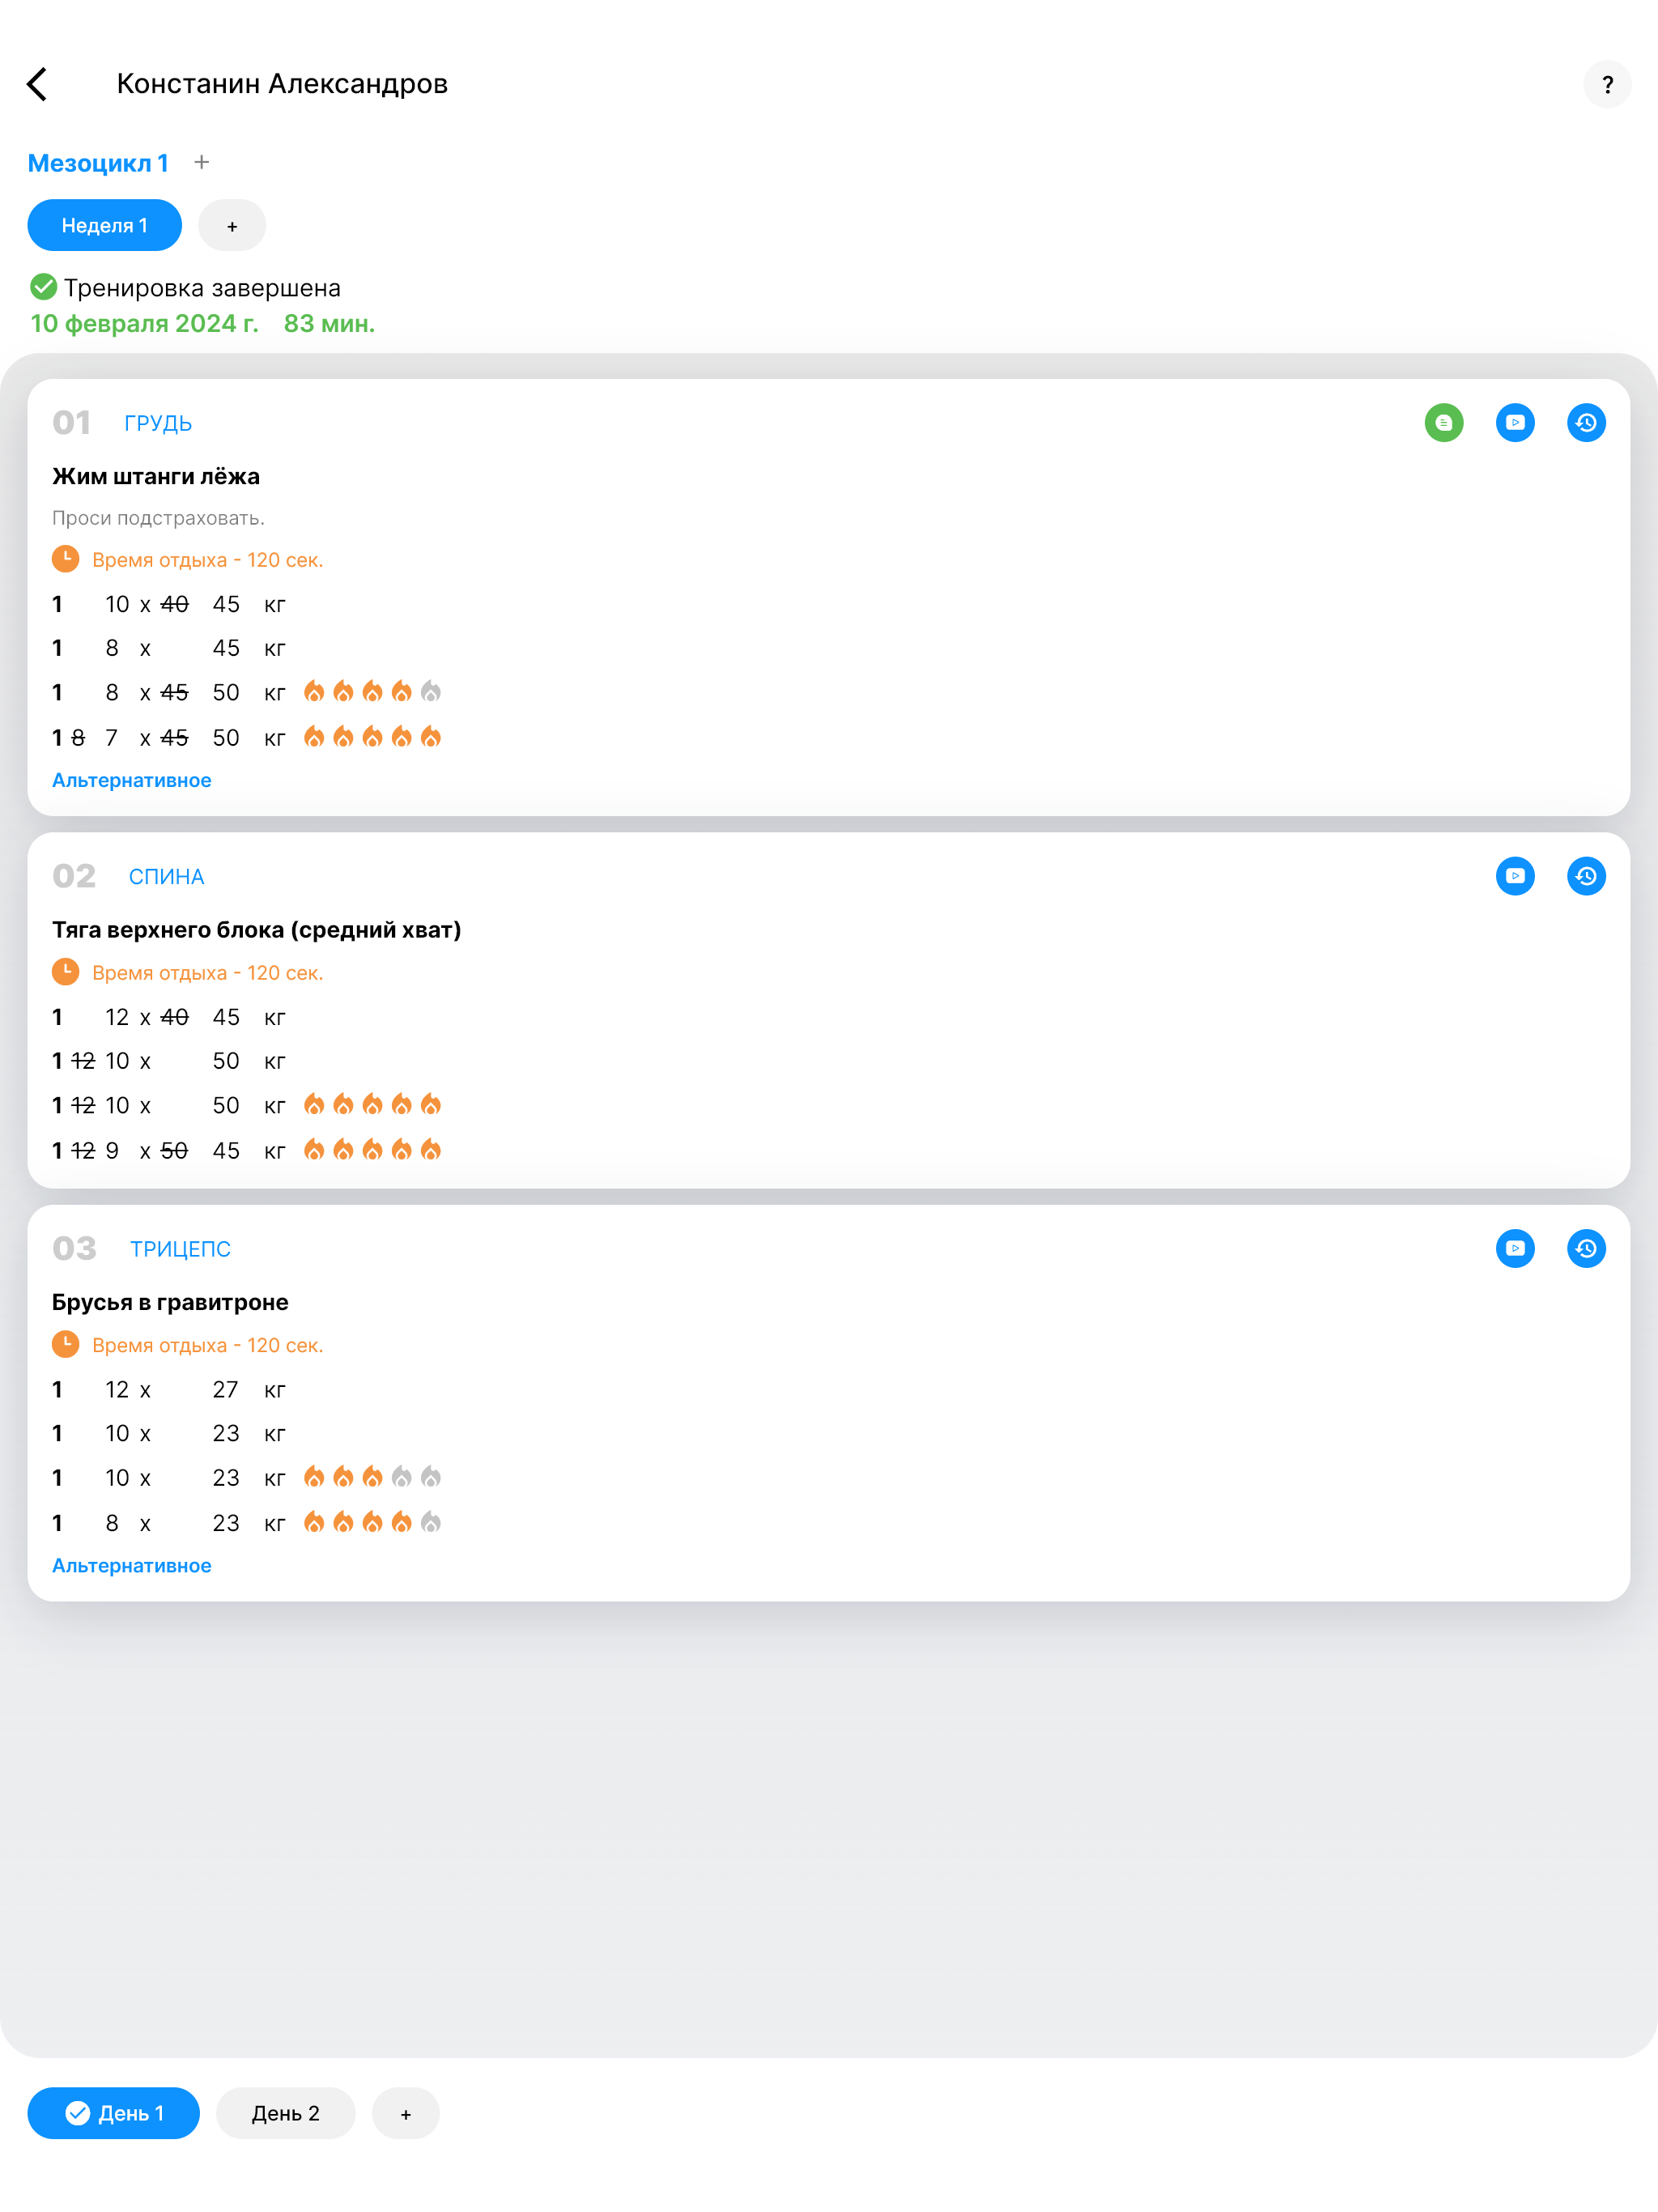Add a new day with plus button
This screenshot has height=2212, width=1658.
click(x=406, y=2114)
